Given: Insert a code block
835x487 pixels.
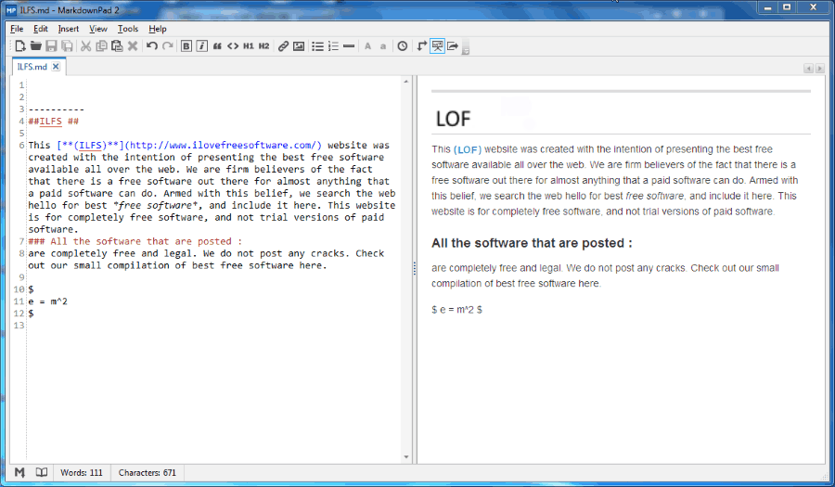Looking at the screenshot, I should (233, 46).
